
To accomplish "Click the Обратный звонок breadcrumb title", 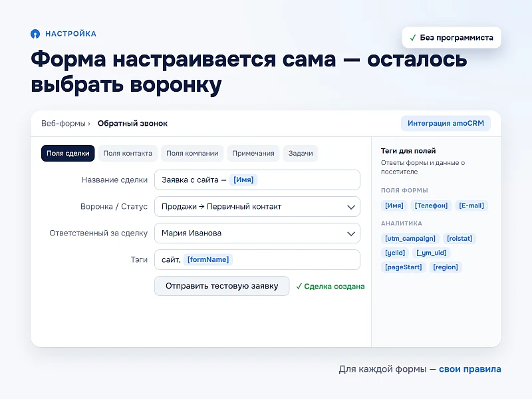I will tap(132, 124).
